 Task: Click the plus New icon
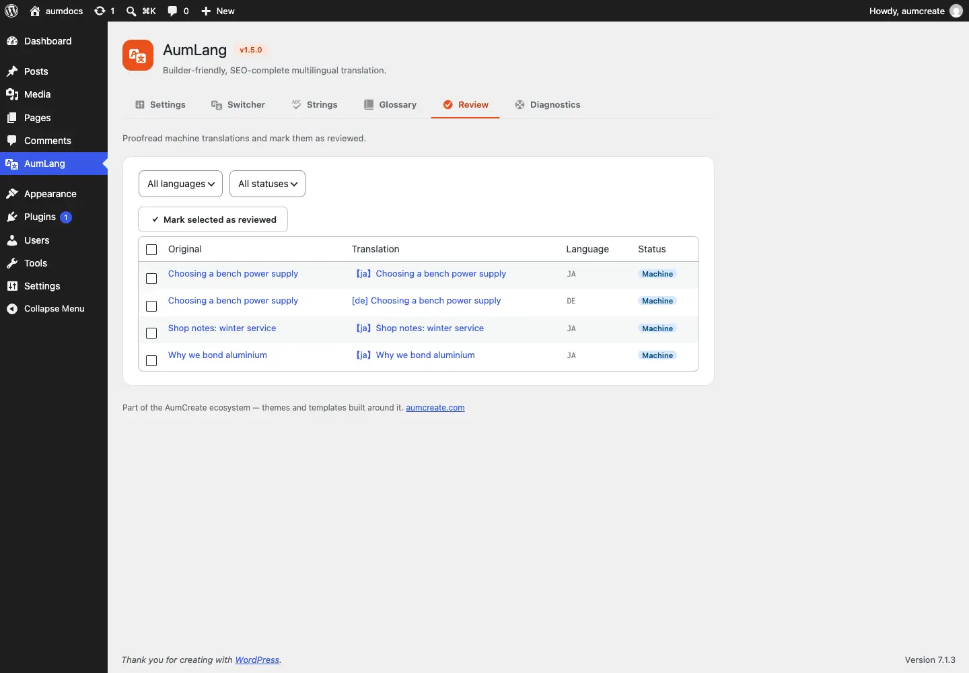(x=206, y=11)
